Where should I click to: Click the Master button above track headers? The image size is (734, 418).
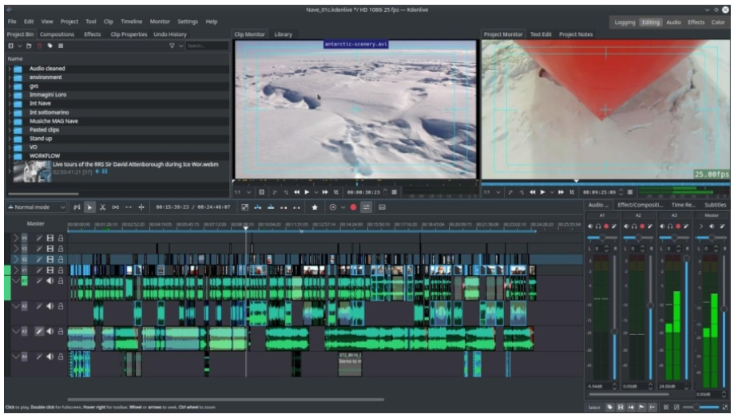click(35, 224)
